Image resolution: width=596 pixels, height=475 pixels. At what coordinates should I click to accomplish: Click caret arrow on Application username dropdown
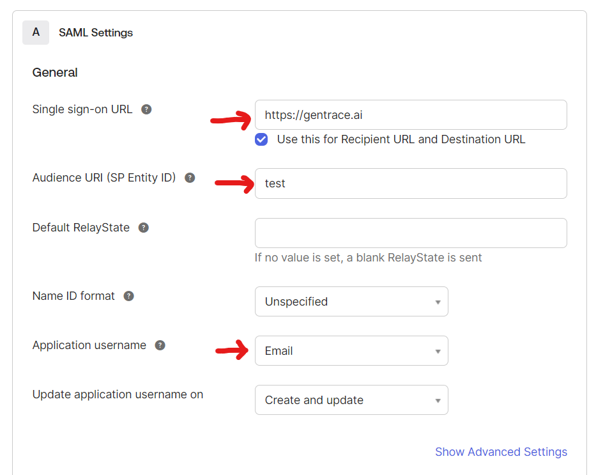pos(438,350)
